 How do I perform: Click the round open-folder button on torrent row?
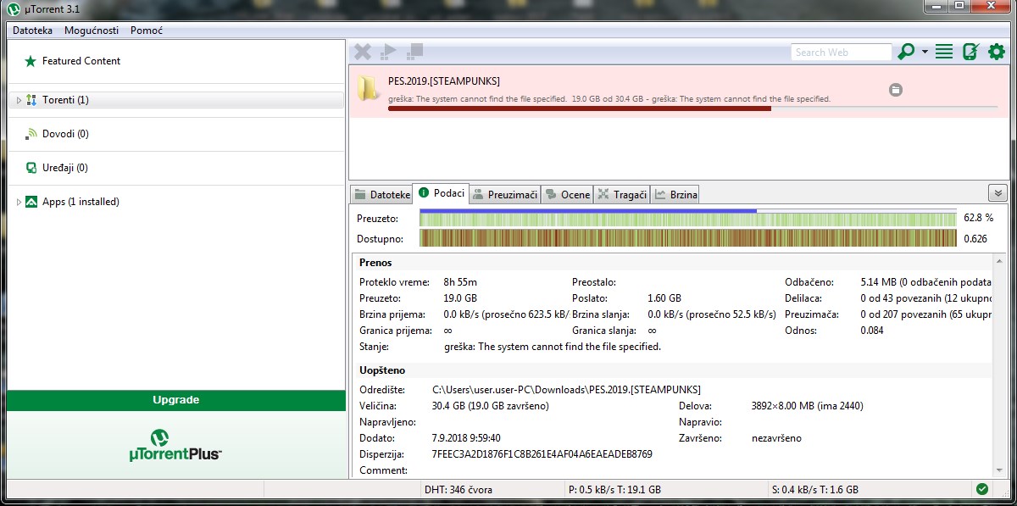(x=896, y=90)
